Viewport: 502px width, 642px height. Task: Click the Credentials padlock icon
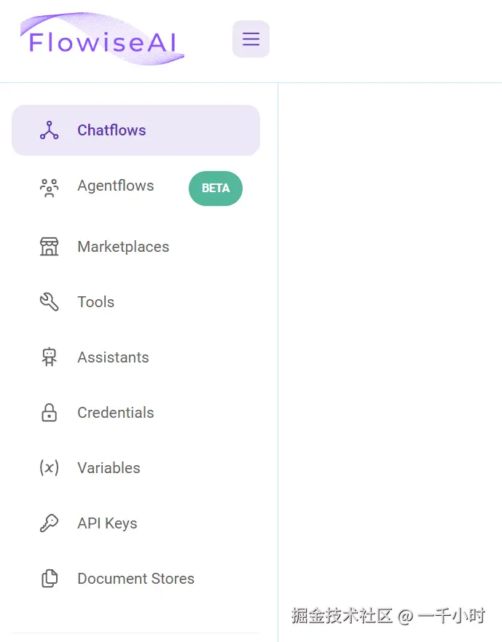[x=49, y=413]
